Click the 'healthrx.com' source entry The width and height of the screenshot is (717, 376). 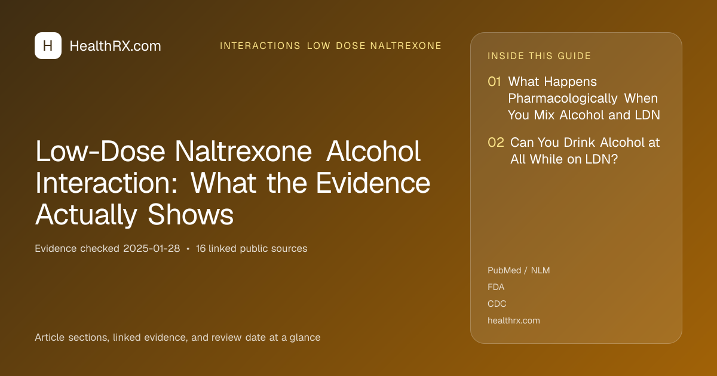[x=514, y=320]
